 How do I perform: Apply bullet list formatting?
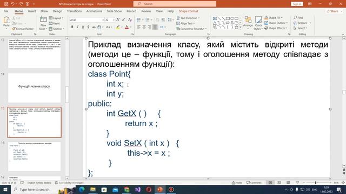138,20
